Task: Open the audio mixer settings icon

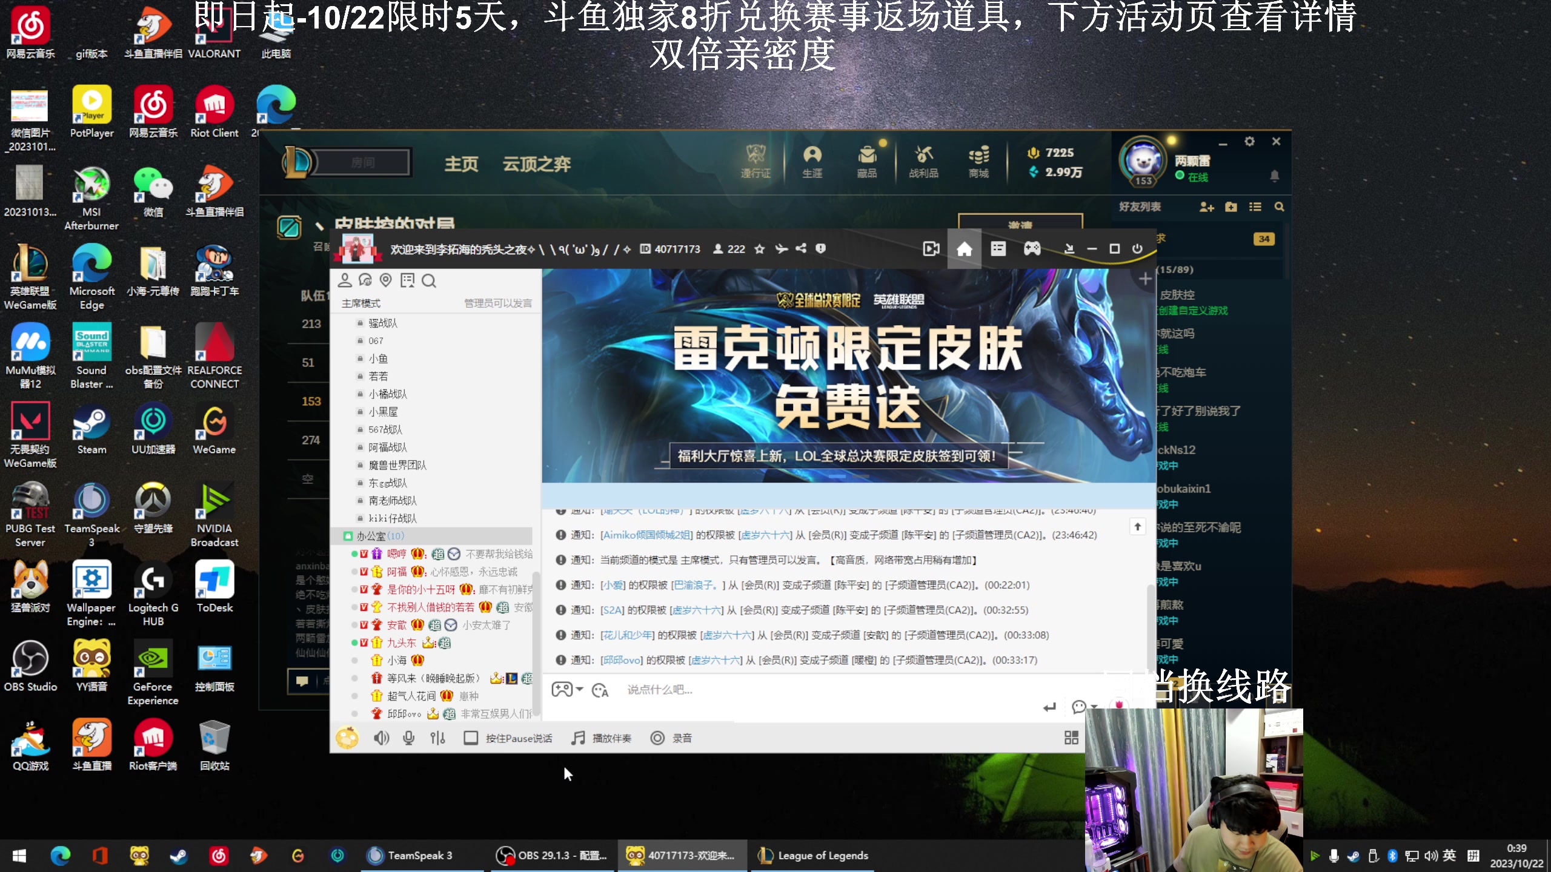Action: [437, 738]
